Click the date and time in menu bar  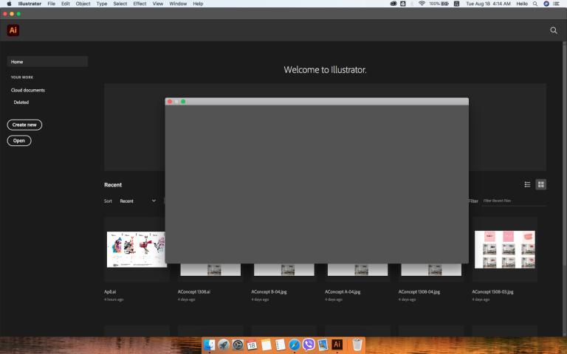pos(488,4)
